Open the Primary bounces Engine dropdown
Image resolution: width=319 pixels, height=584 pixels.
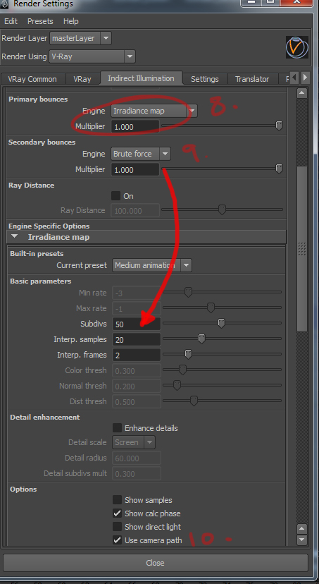click(154, 111)
